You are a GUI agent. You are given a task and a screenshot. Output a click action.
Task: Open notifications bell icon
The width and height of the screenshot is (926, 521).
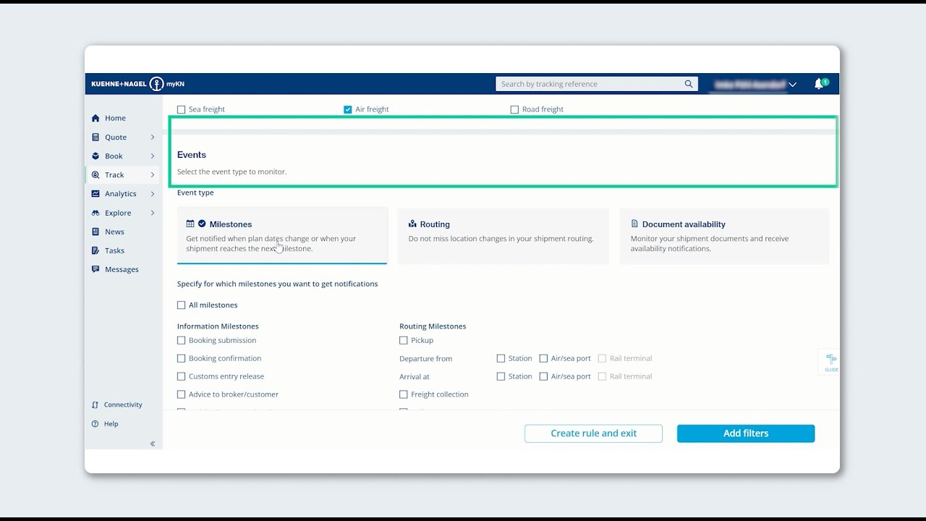[819, 84]
